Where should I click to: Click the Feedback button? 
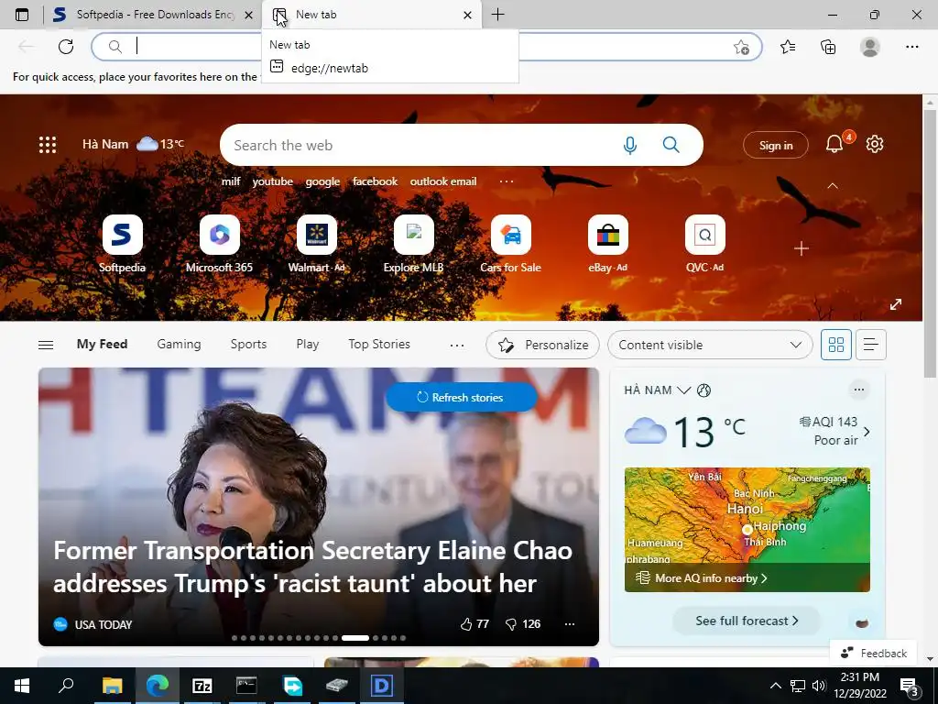(873, 653)
